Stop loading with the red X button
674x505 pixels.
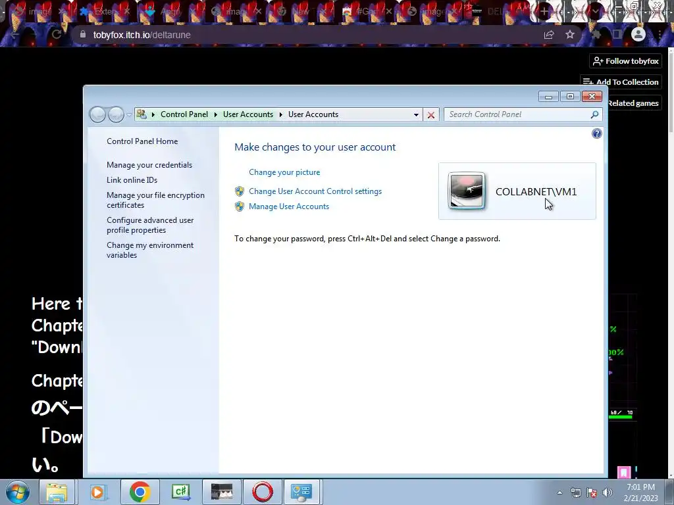click(430, 114)
